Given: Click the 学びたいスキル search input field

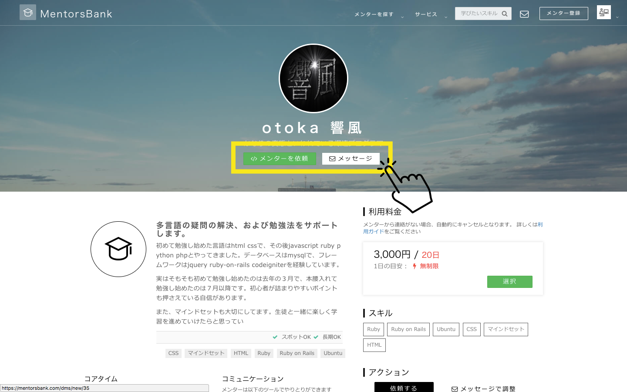Looking at the screenshot, I should tap(479, 14).
